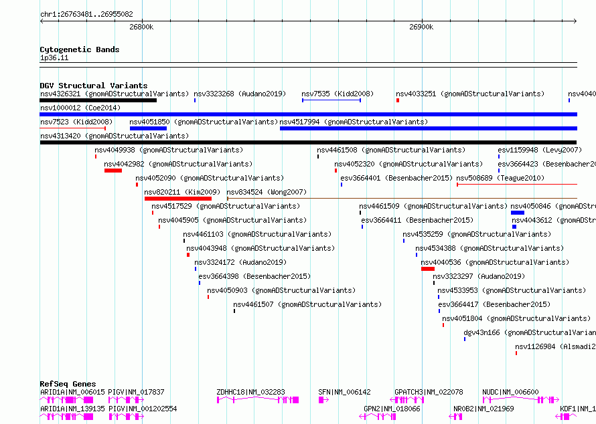Click blue bar under nsv4050846
596x424 pixels.
point(518,213)
